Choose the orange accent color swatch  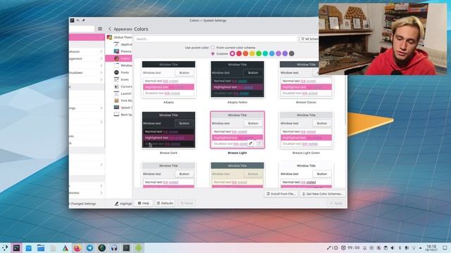(246, 53)
